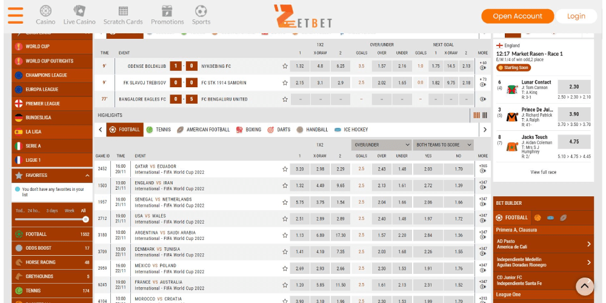Select Tennis tab in highlights
This screenshot has height=303, width=606.
158,130
